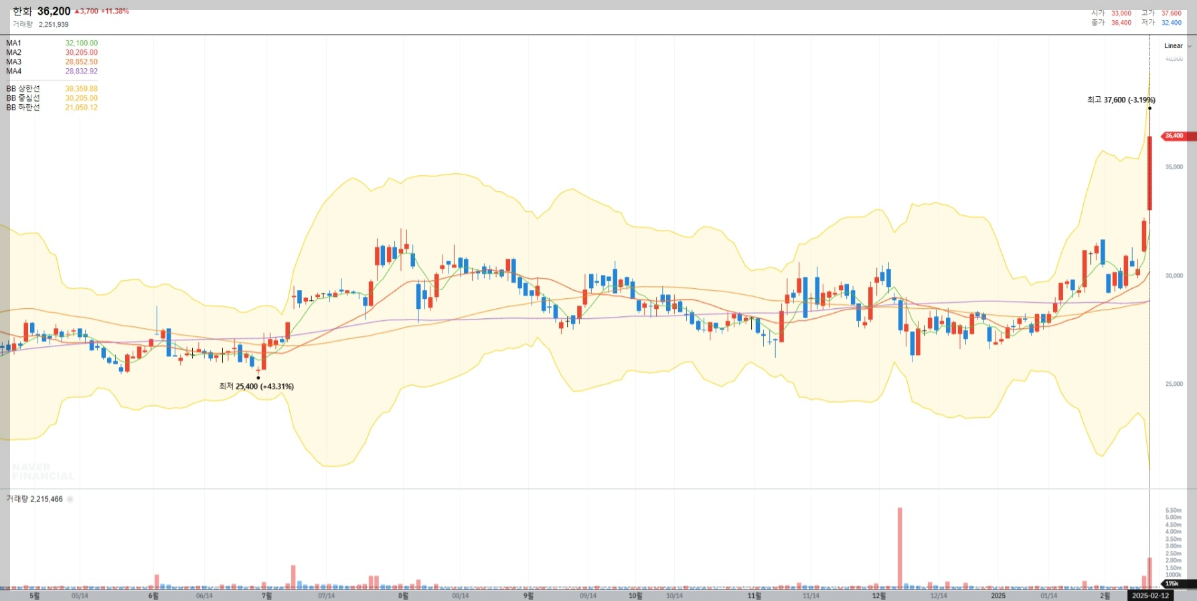Remove the 거래량 volume indicator with X
This screenshot has height=601, width=1197.
pos(70,499)
